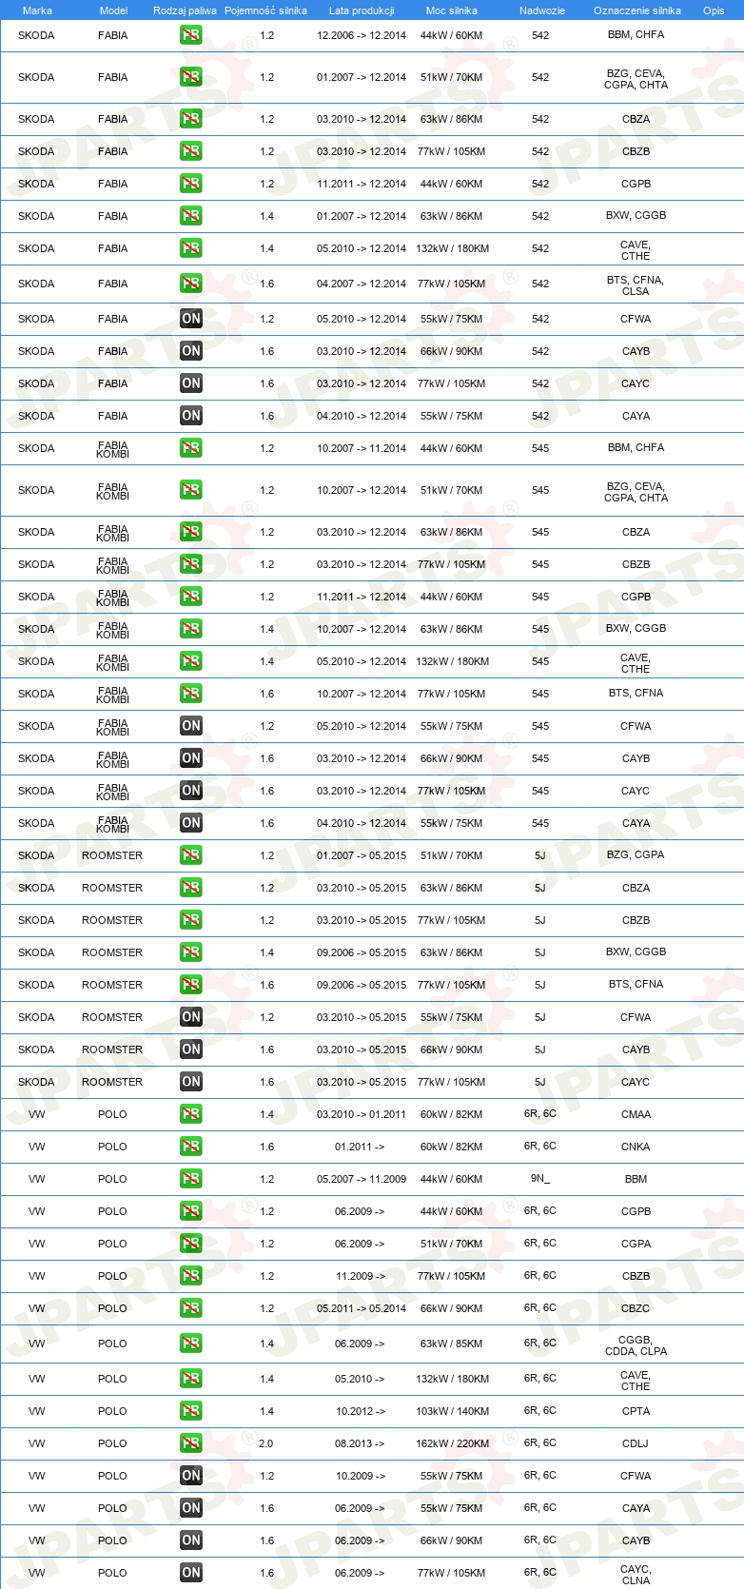
Task: Click diesel ON icon in Roomster CFWA row
Action: 191,1017
